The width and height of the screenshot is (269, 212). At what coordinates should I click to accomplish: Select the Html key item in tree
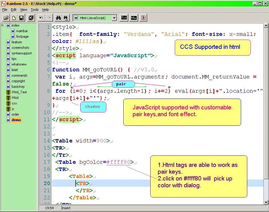(15, 98)
